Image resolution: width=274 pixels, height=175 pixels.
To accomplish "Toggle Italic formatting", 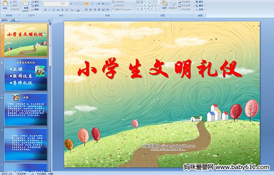I will click(49, 10).
